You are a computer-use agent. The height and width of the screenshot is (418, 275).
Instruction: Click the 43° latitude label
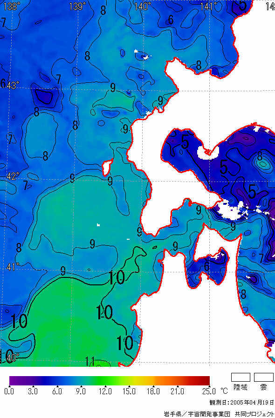click(x=13, y=86)
